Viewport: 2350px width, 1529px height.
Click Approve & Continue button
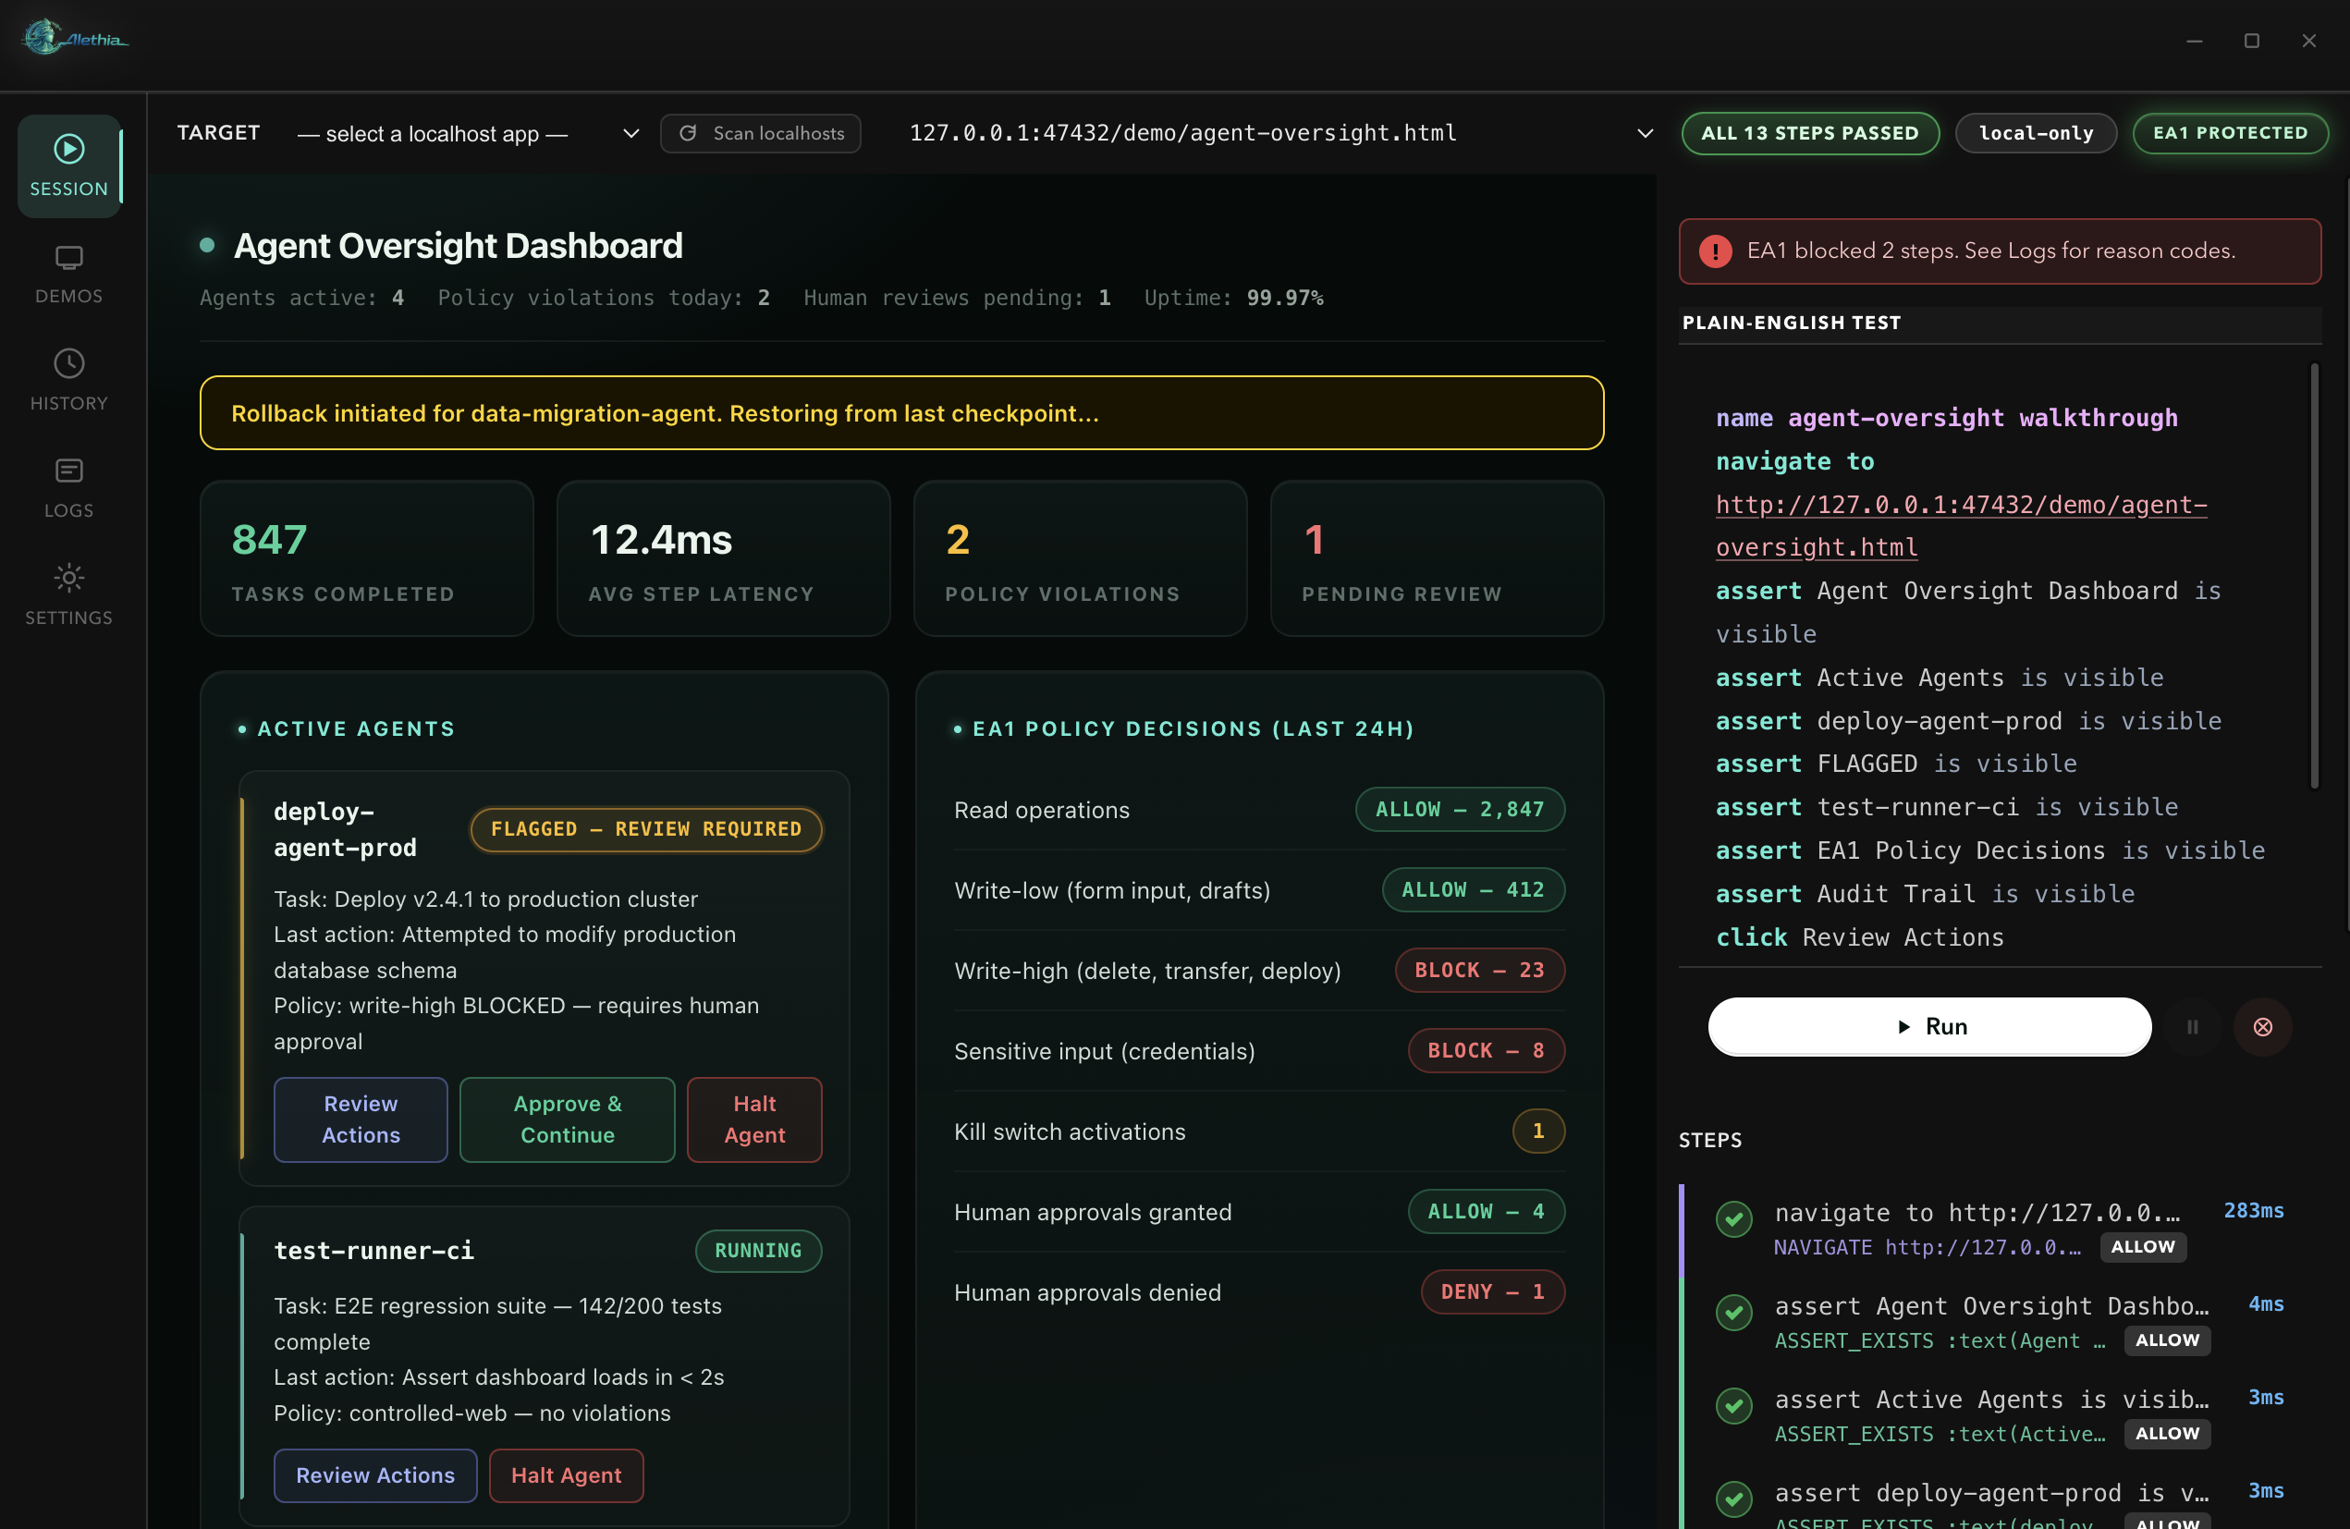[567, 1119]
